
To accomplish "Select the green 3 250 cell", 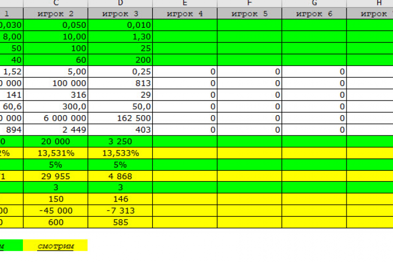I will 120,141.
